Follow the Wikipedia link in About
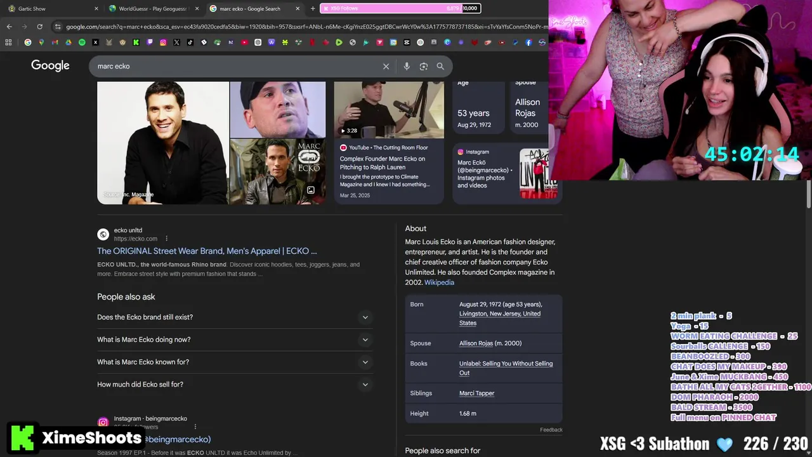The height and width of the screenshot is (457, 812). click(439, 282)
